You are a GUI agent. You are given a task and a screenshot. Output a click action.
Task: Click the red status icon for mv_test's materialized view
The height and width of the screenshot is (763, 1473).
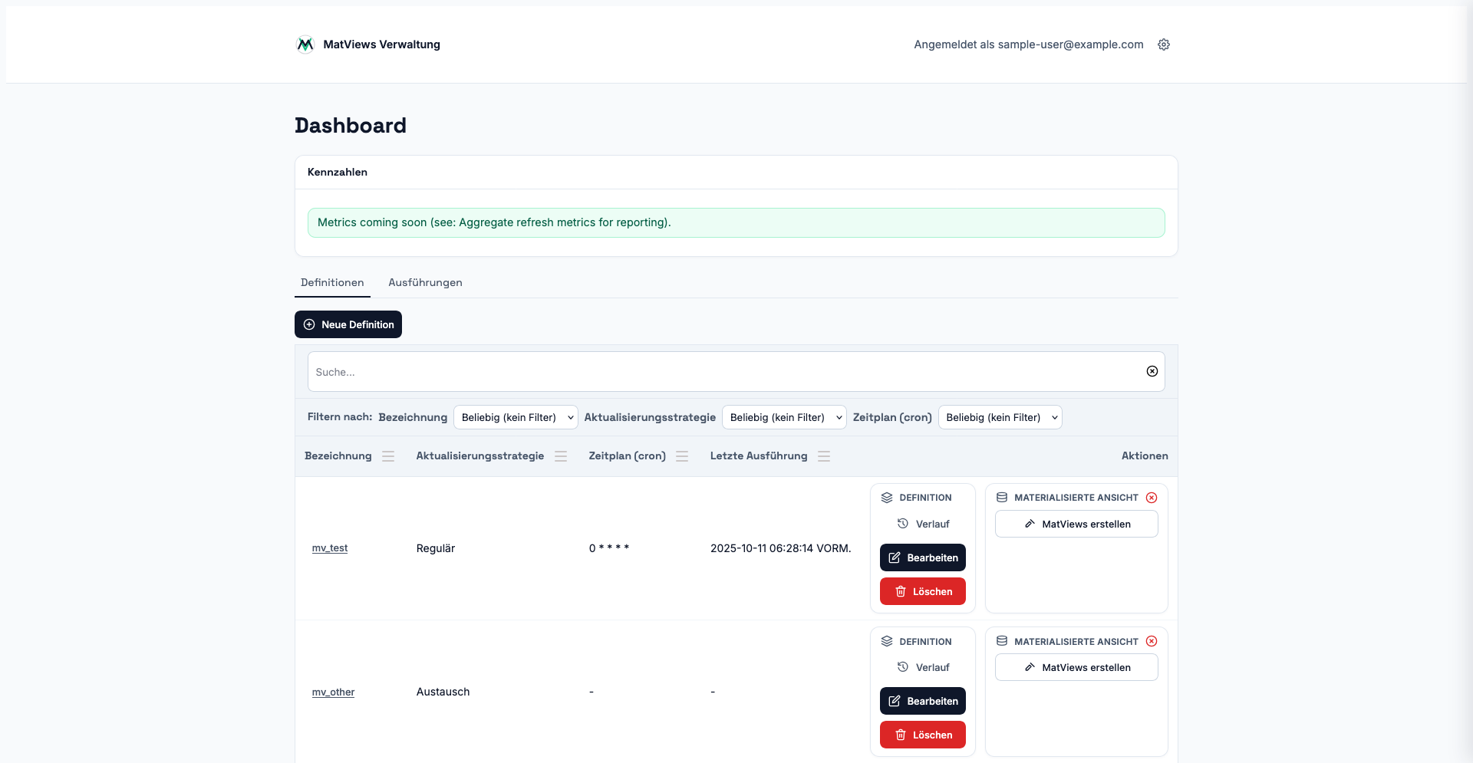(x=1151, y=498)
